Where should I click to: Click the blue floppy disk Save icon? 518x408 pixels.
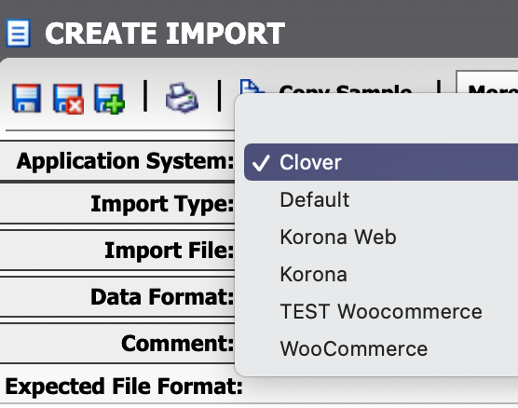tap(26, 98)
